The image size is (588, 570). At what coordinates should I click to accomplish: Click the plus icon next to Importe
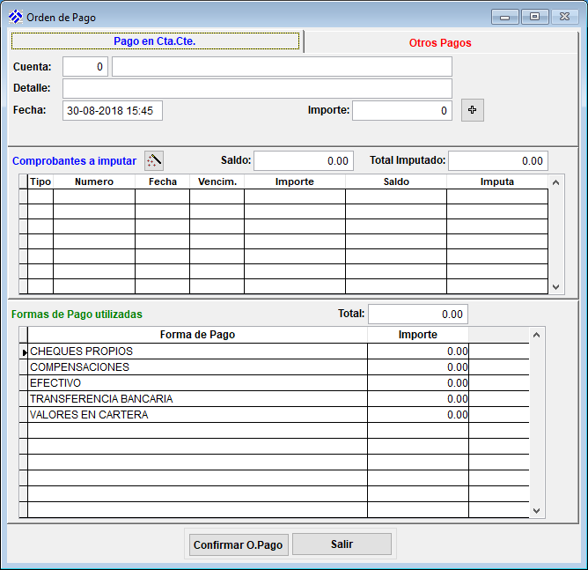click(473, 110)
